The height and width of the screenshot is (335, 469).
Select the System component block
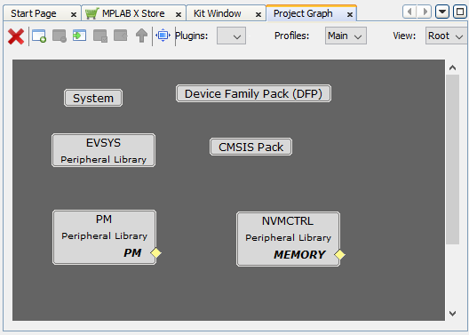point(93,98)
